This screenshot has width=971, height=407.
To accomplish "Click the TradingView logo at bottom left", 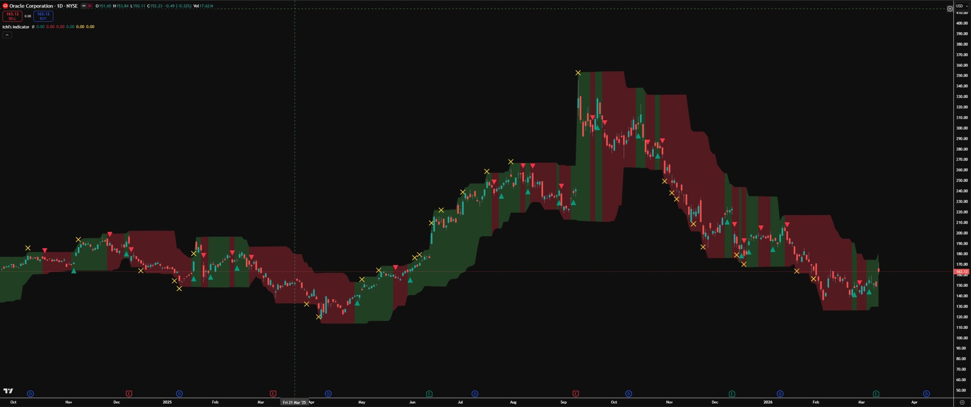I will (x=9, y=391).
